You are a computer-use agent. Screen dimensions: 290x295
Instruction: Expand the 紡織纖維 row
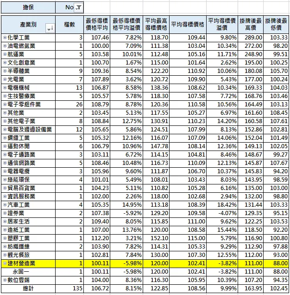click(x=5, y=247)
